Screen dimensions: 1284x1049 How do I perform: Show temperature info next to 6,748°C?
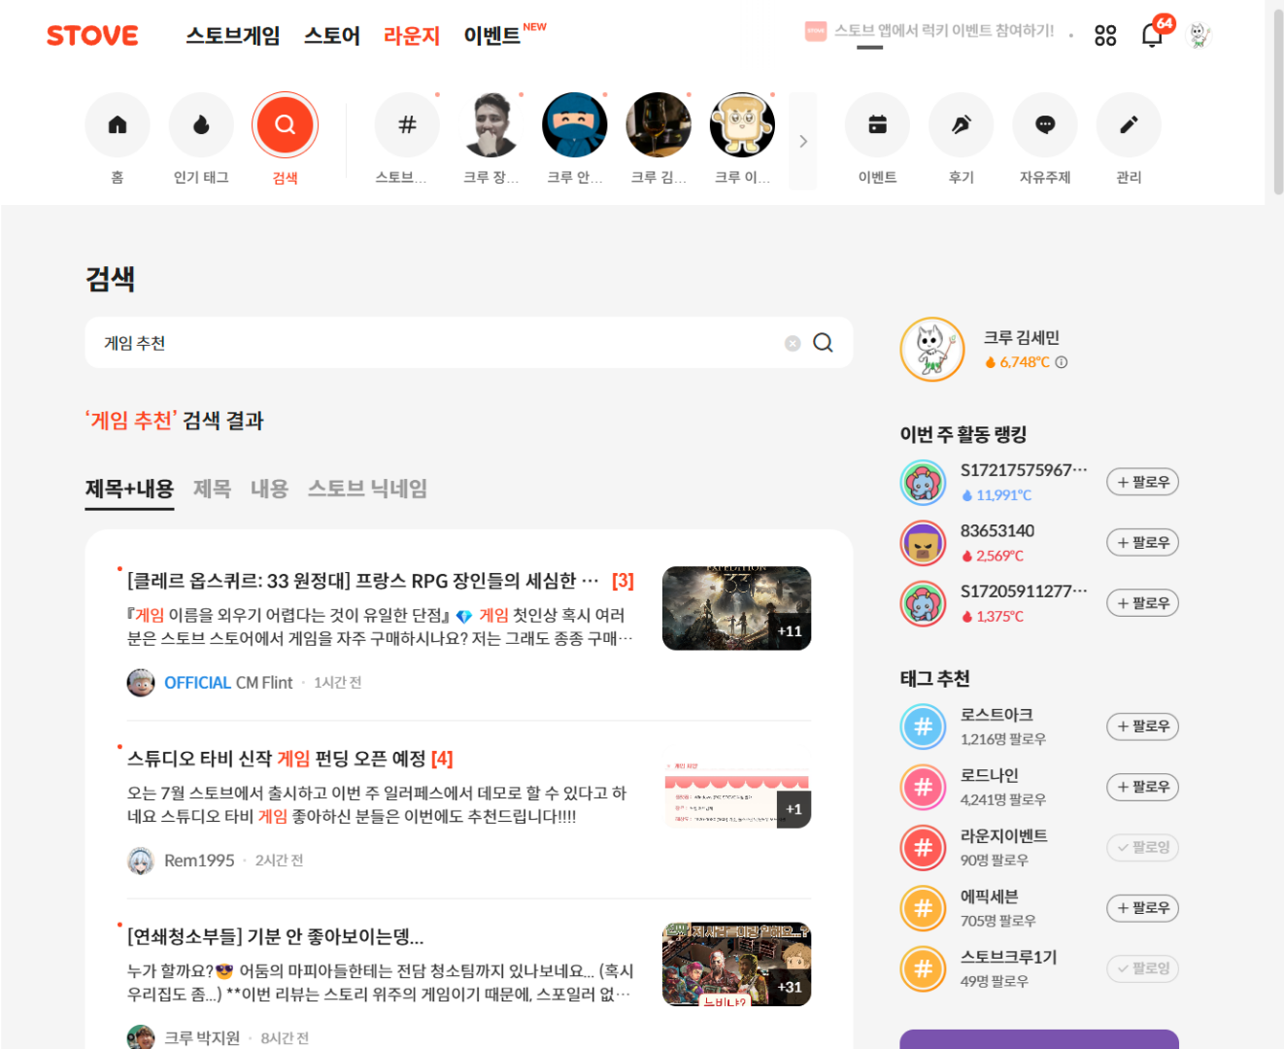[1062, 362]
